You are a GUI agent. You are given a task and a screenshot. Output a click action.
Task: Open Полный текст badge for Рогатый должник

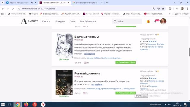click(x=126, y=93)
